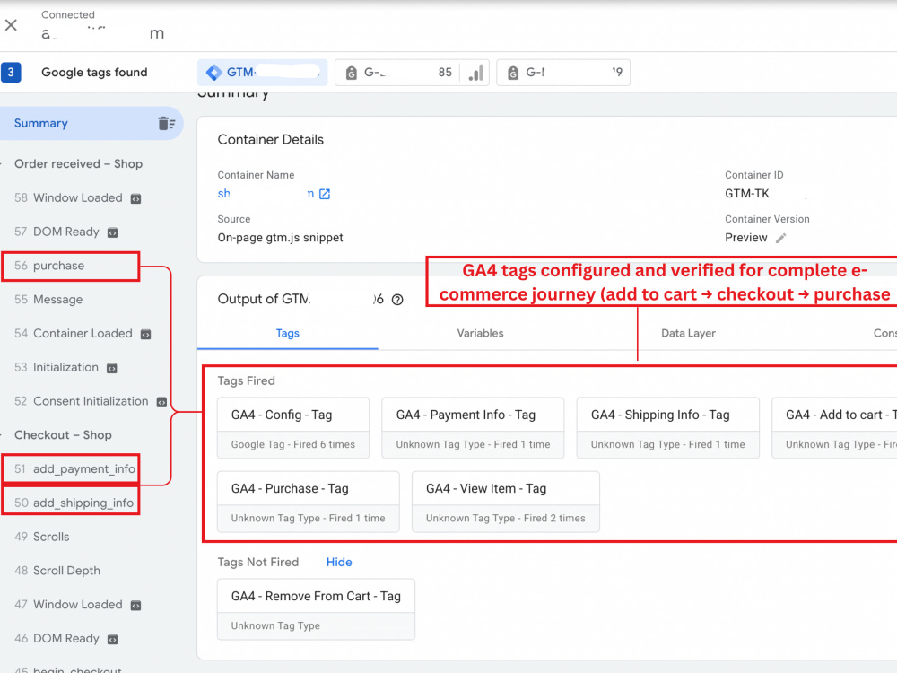The height and width of the screenshot is (673, 897).
Task: Edit container version with the pencil icon
Action: tap(781, 238)
